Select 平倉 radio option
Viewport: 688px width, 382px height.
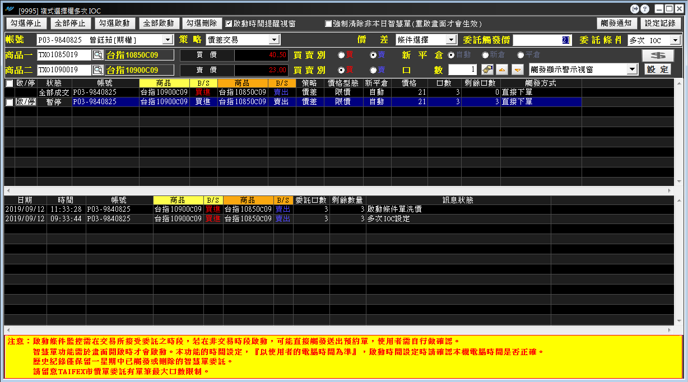pyautogui.click(x=520, y=55)
